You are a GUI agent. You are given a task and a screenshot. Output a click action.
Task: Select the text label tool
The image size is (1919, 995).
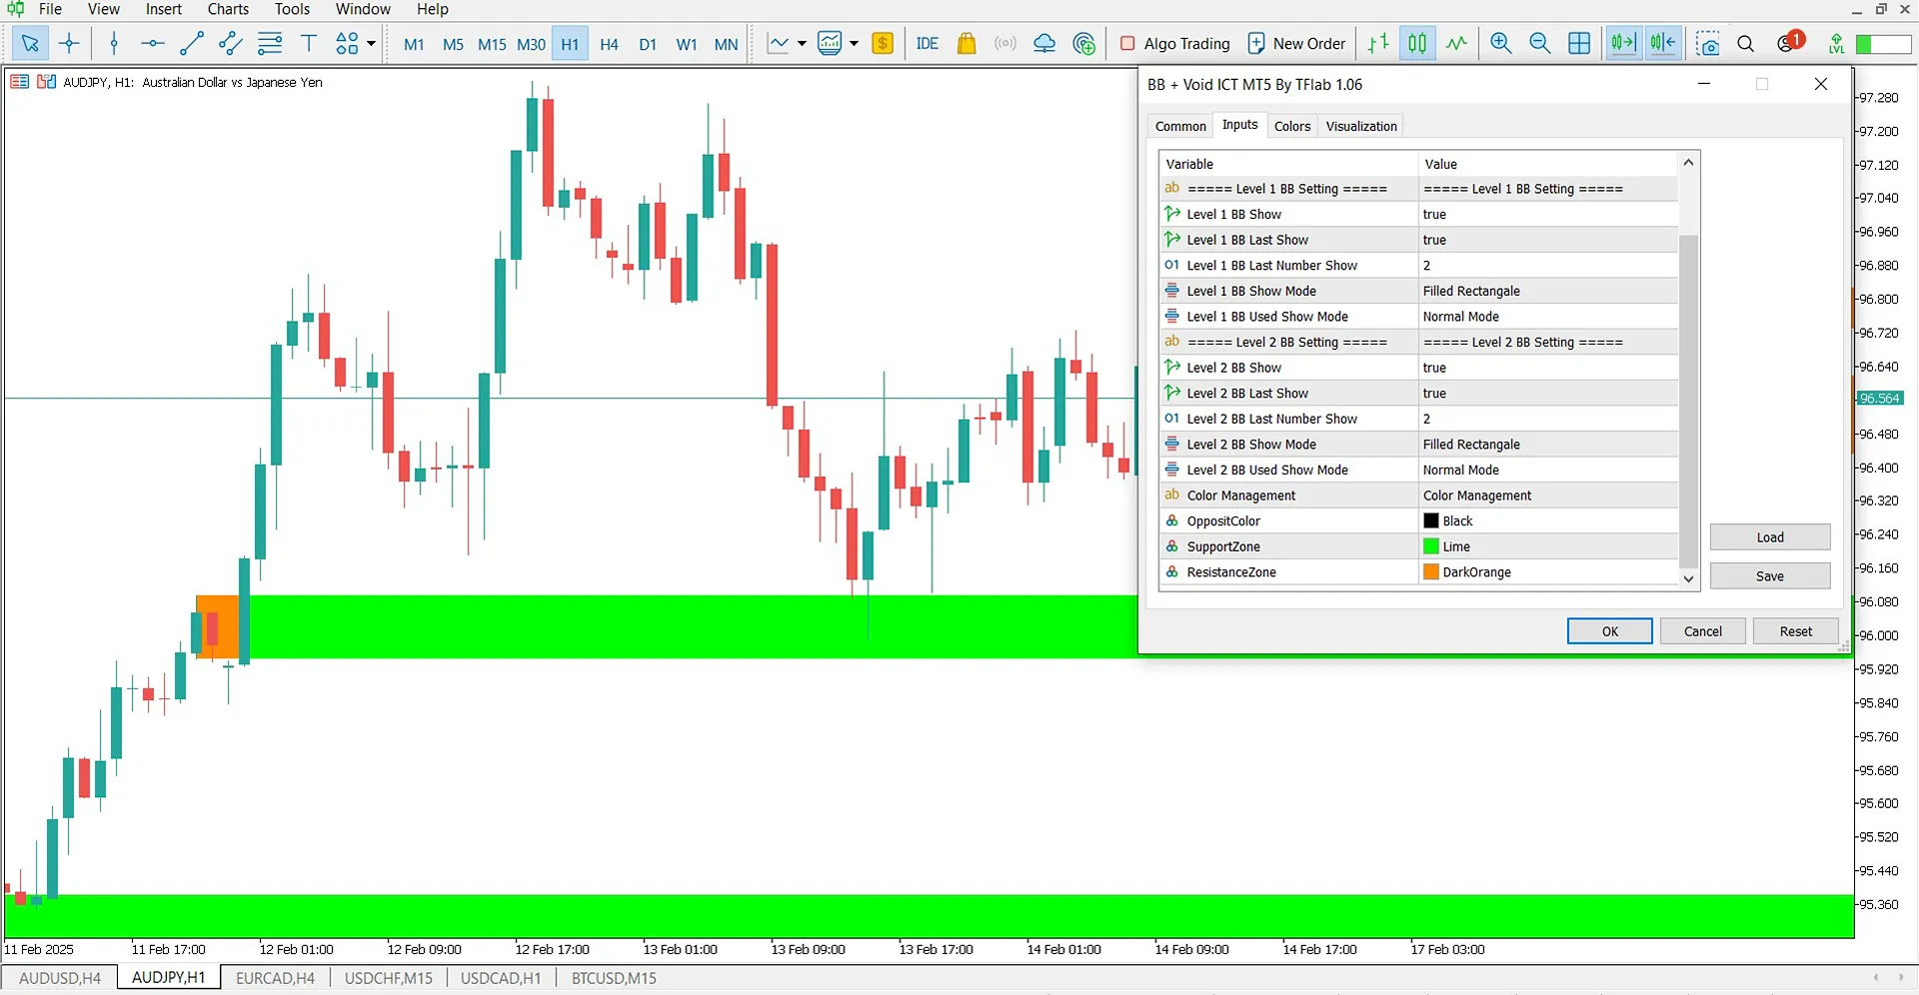(x=309, y=43)
